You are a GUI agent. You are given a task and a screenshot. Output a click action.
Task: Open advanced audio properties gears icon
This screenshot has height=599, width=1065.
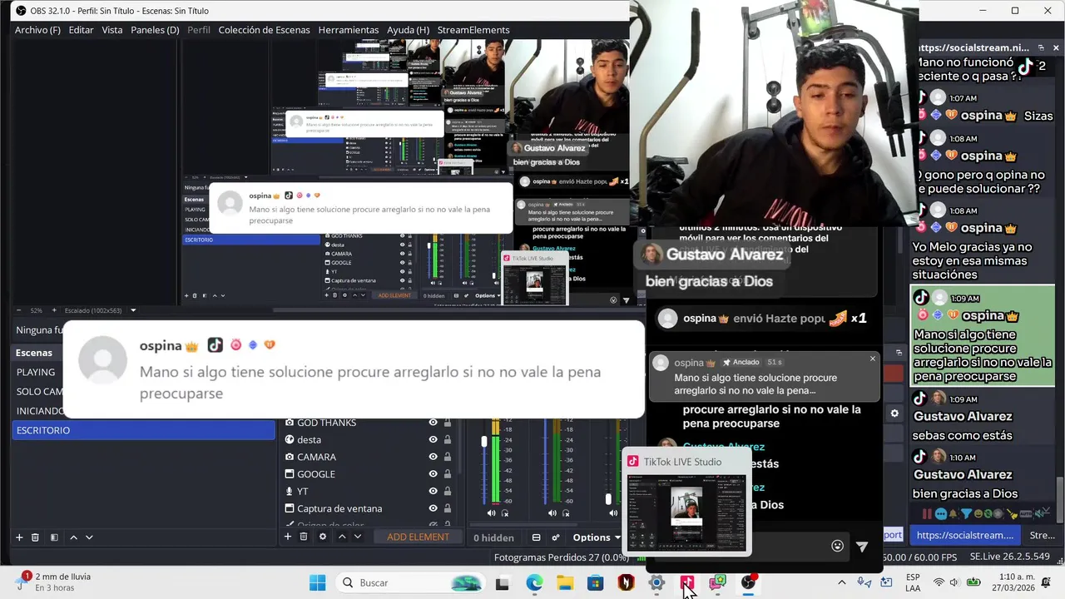pyautogui.click(x=556, y=537)
